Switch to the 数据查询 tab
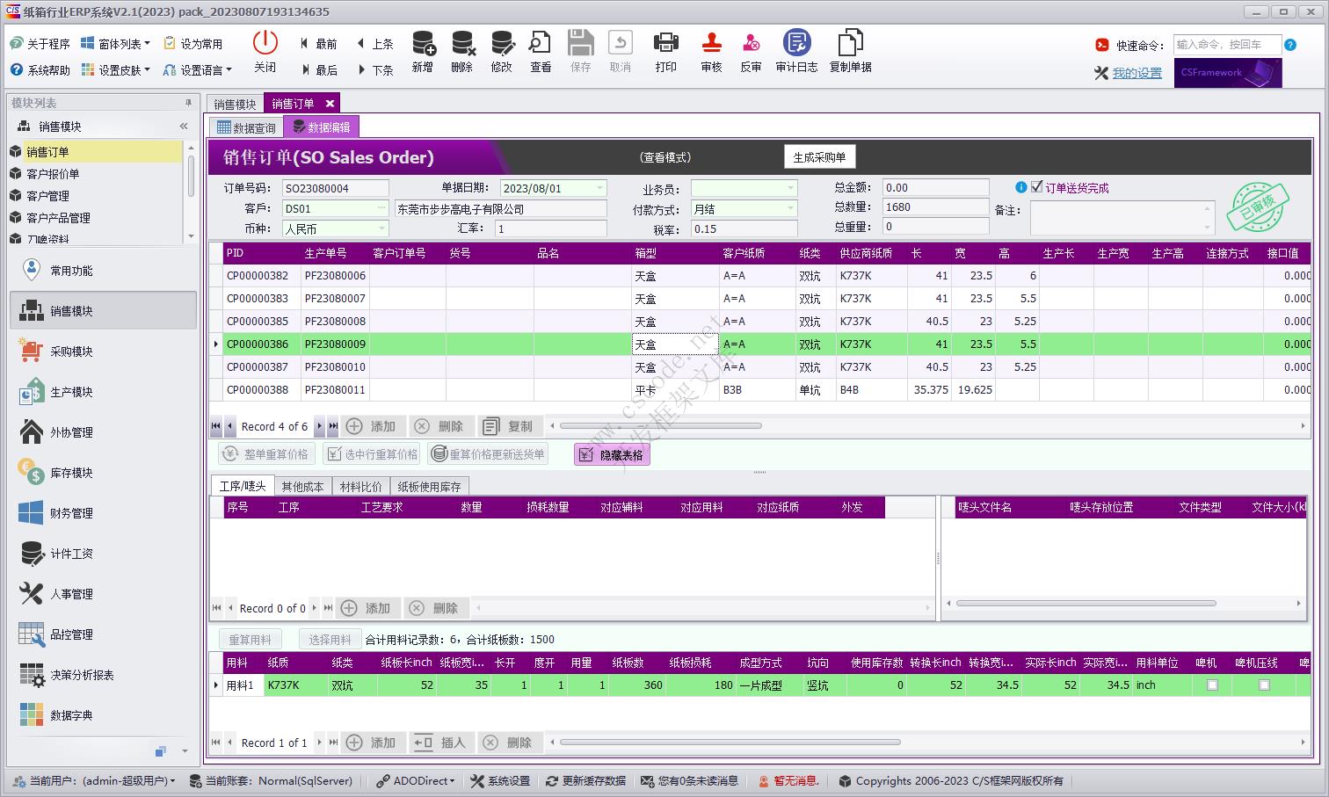The image size is (1329, 797). click(x=246, y=127)
